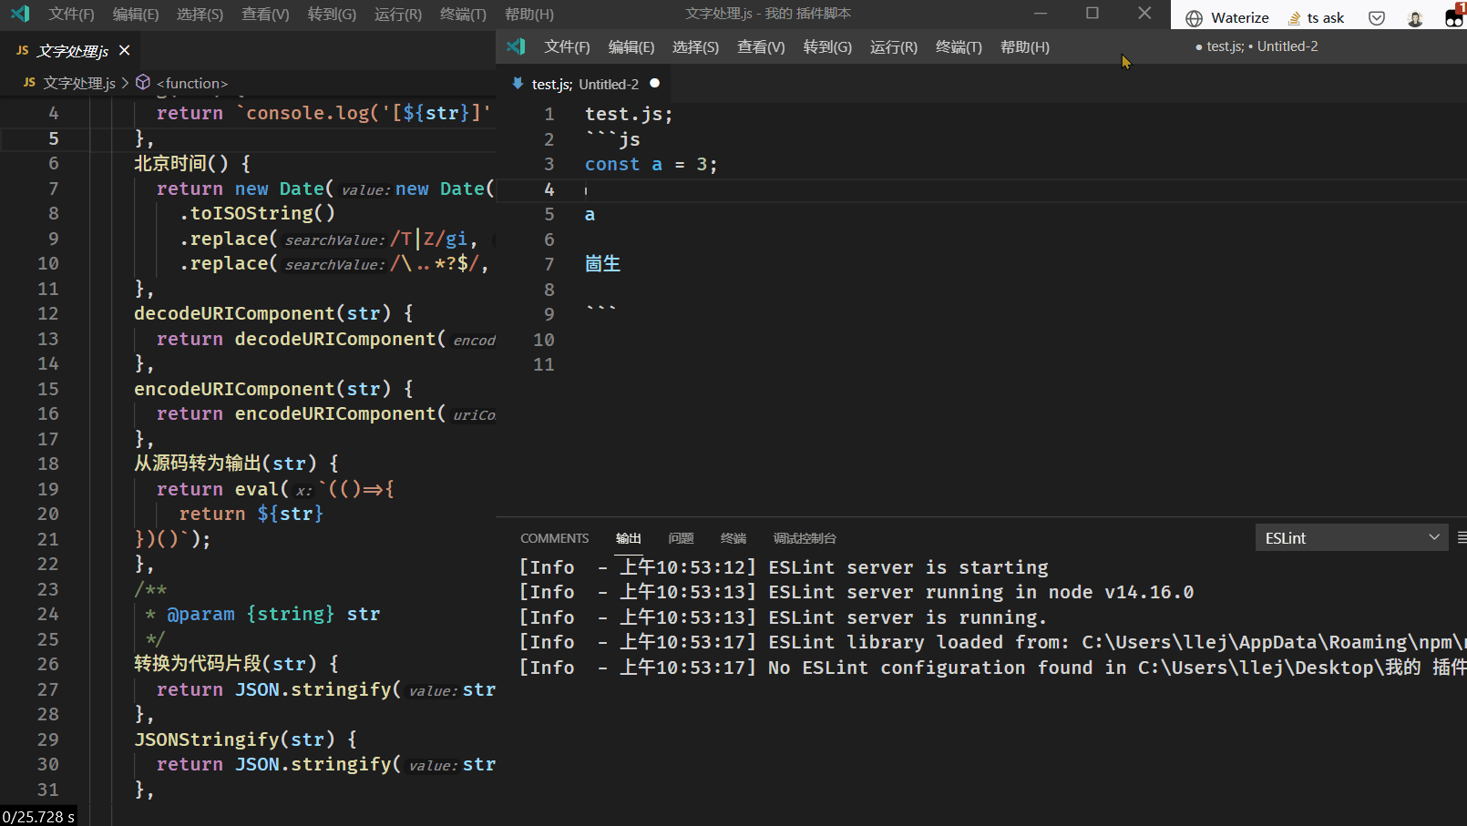Click the unsaved dot on the test.js; Untitled-2 tab

(654, 83)
